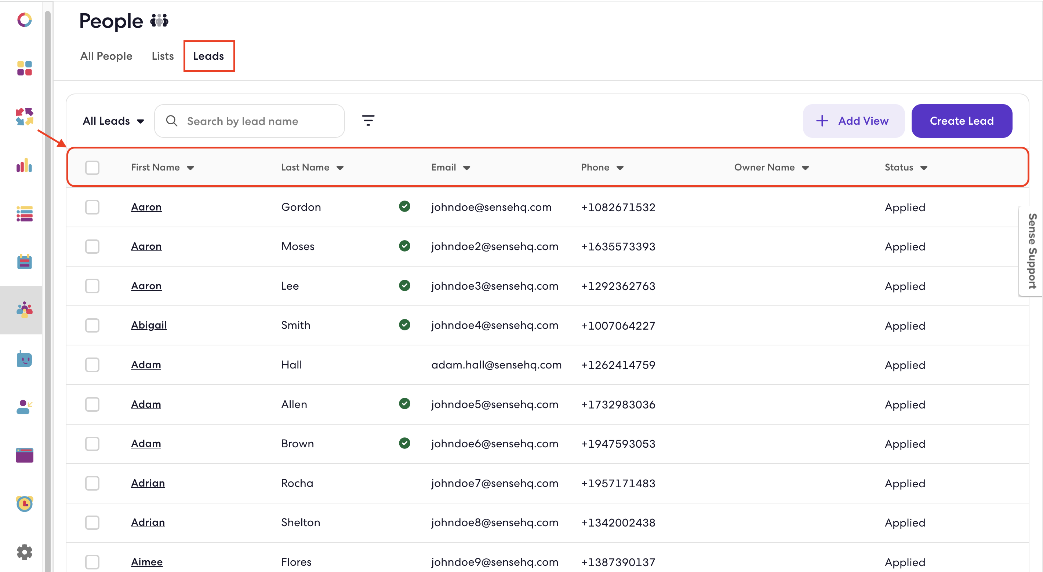Image resolution: width=1043 pixels, height=572 pixels.
Task: Open the bar chart analytics icon
Action: [x=24, y=165]
